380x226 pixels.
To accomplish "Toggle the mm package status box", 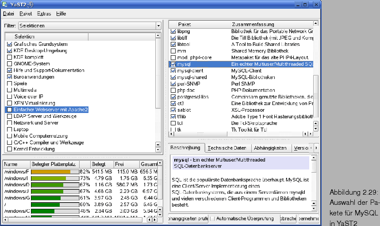I will coord(173,51).
